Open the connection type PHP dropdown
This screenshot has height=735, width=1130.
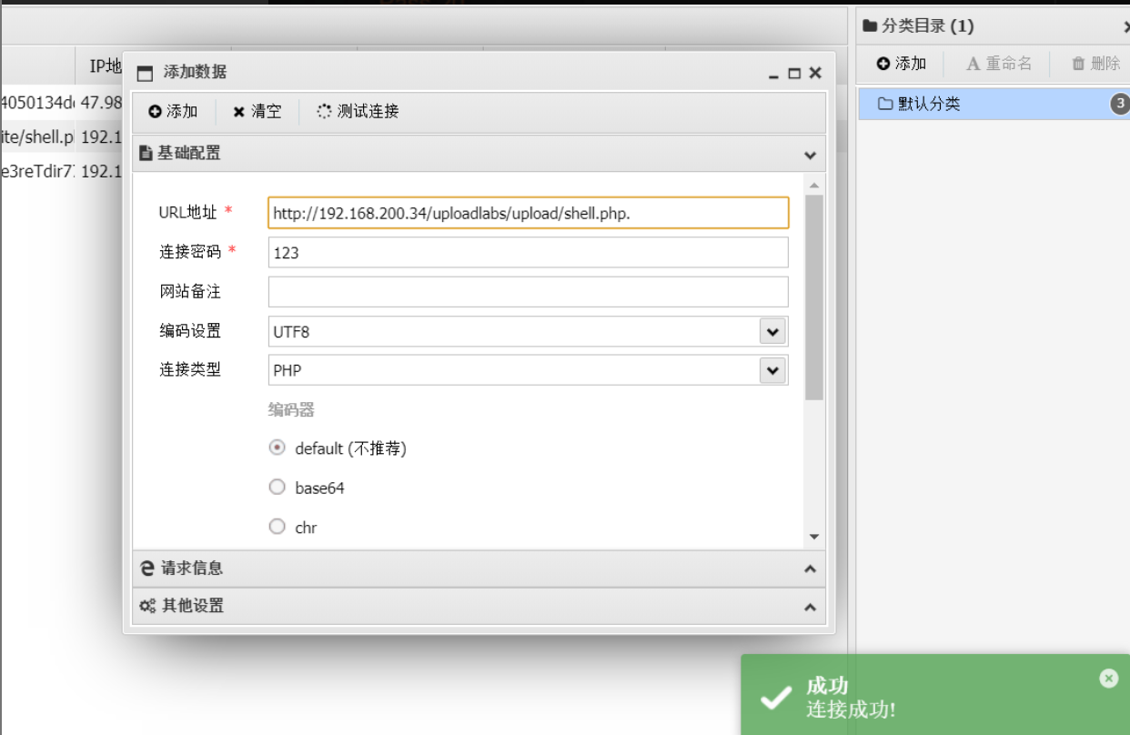click(x=772, y=370)
